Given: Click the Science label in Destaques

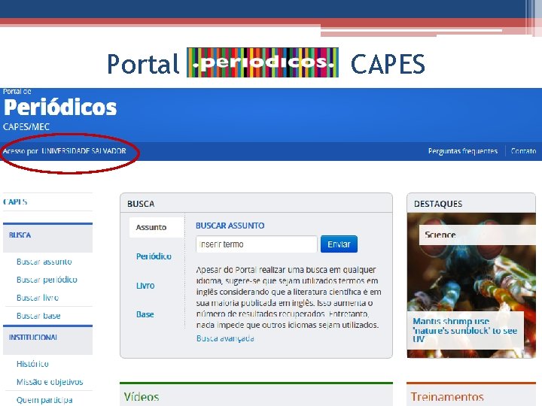Looking at the screenshot, I should tap(440, 235).
